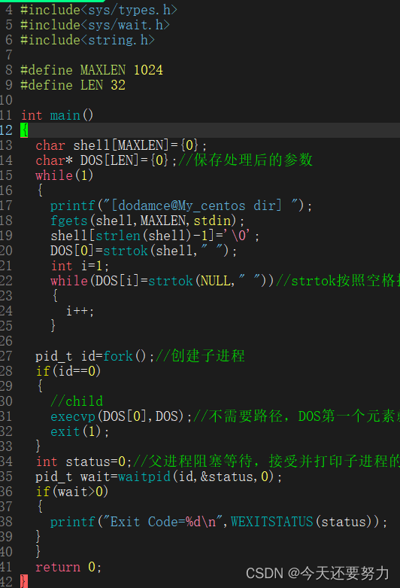The image size is (400, 588).
Task: Click 'char* DOS[LEN]={0};' declaration
Action: pos(106,160)
